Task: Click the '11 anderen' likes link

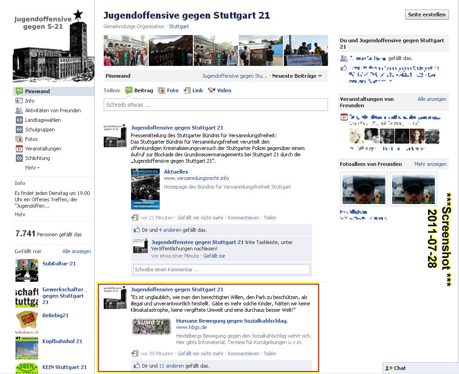Action: tap(171, 365)
